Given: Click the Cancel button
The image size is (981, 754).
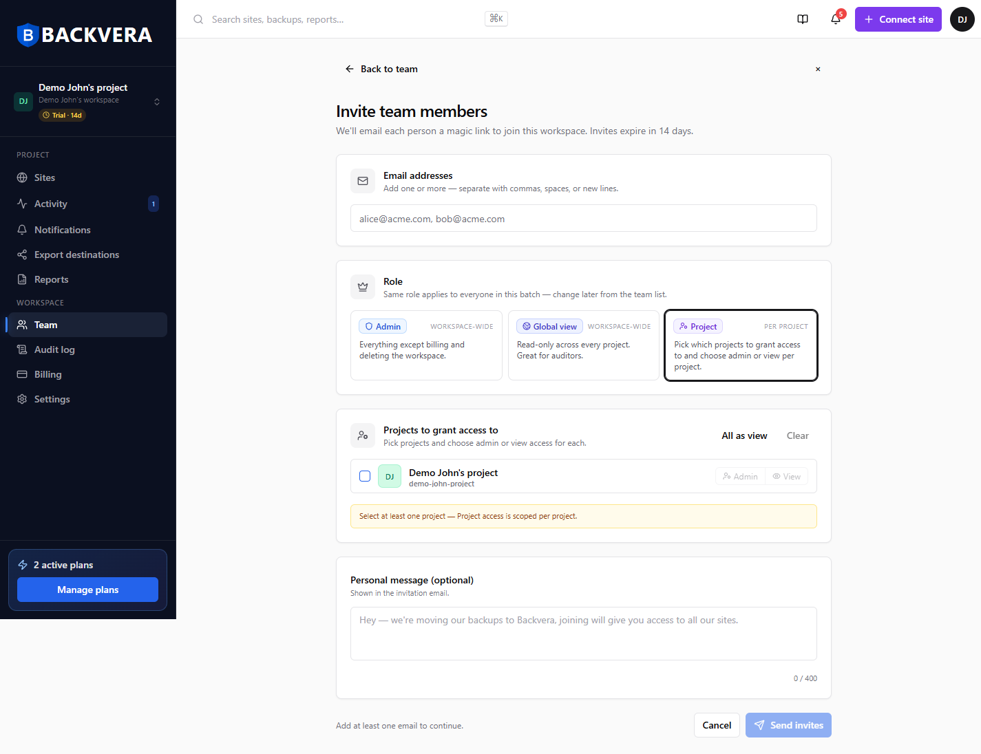Looking at the screenshot, I should tap(717, 725).
